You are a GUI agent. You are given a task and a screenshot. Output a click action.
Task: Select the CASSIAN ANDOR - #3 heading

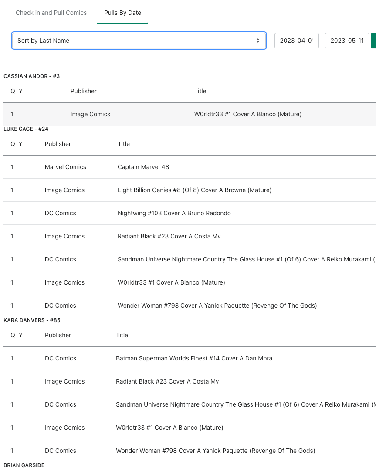32,76
